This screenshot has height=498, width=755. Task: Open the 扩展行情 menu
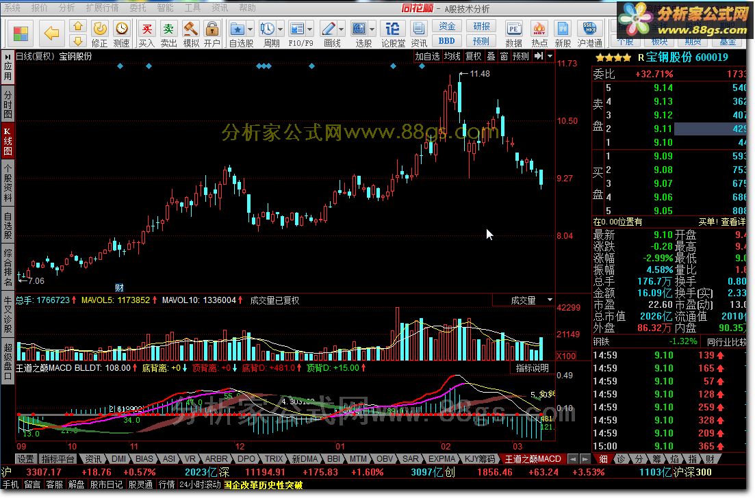pos(103,8)
